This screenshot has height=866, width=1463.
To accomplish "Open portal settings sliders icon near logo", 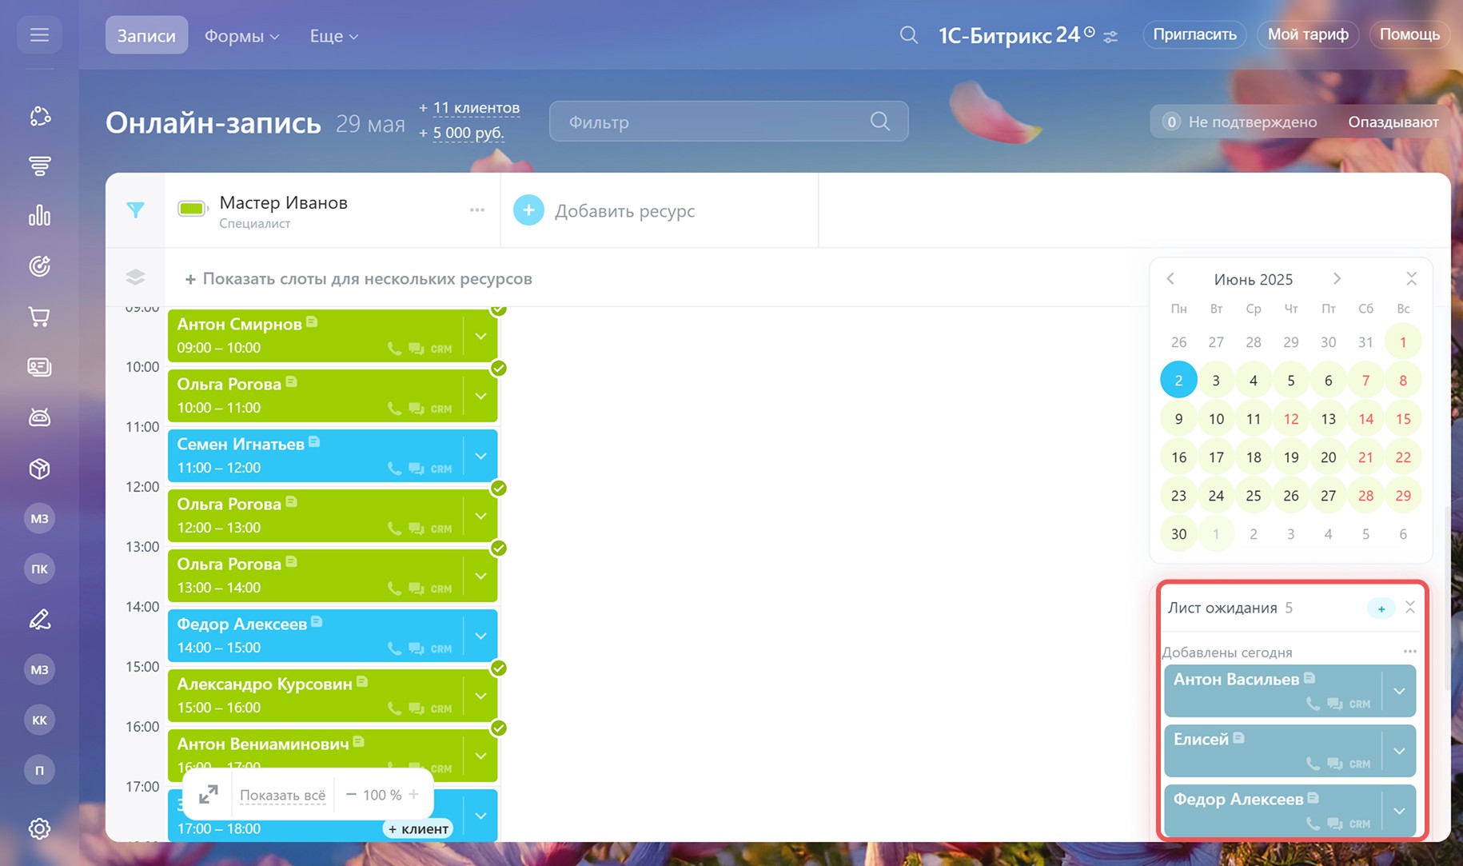I will click(1110, 37).
